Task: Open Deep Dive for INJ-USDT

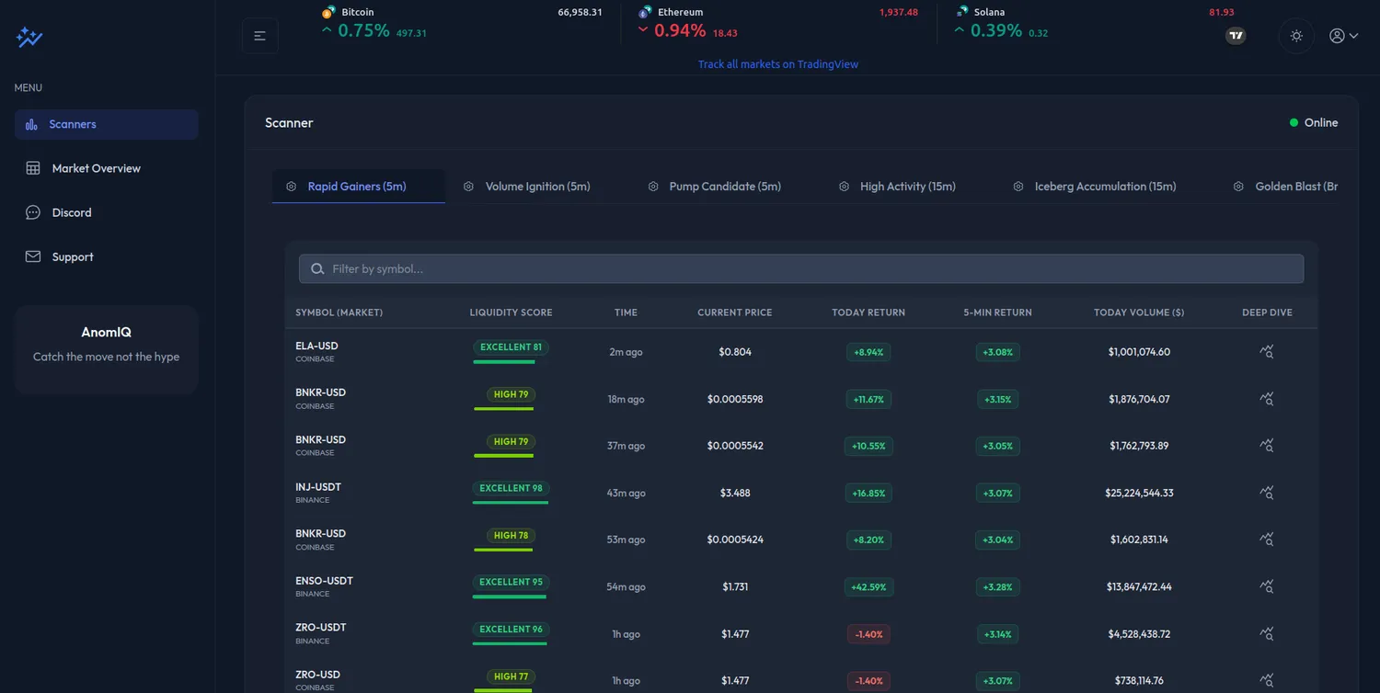Action: [x=1266, y=493]
